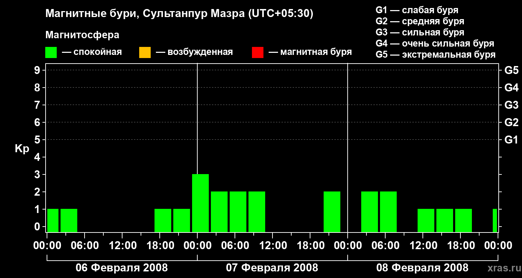Viewport: 522px width, 278px height.
Task: Click the '3' value on the Kp axis
Action: (38, 174)
